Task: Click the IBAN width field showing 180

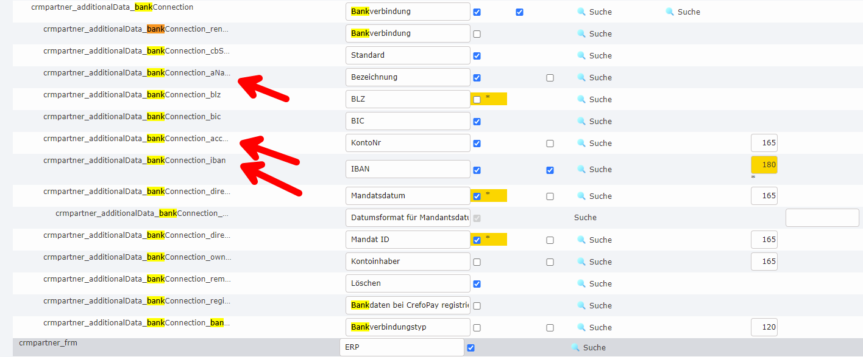Action: click(x=764, y=165)
